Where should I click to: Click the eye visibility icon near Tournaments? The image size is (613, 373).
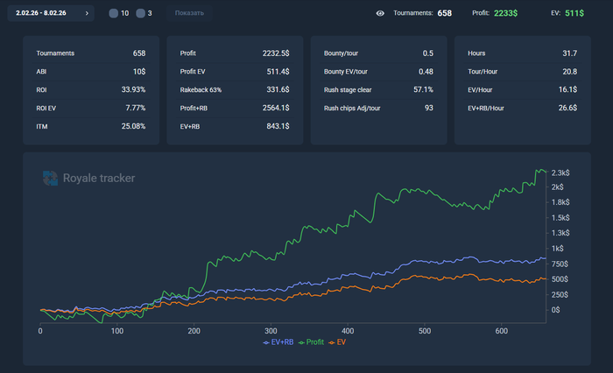coord(380,14)
